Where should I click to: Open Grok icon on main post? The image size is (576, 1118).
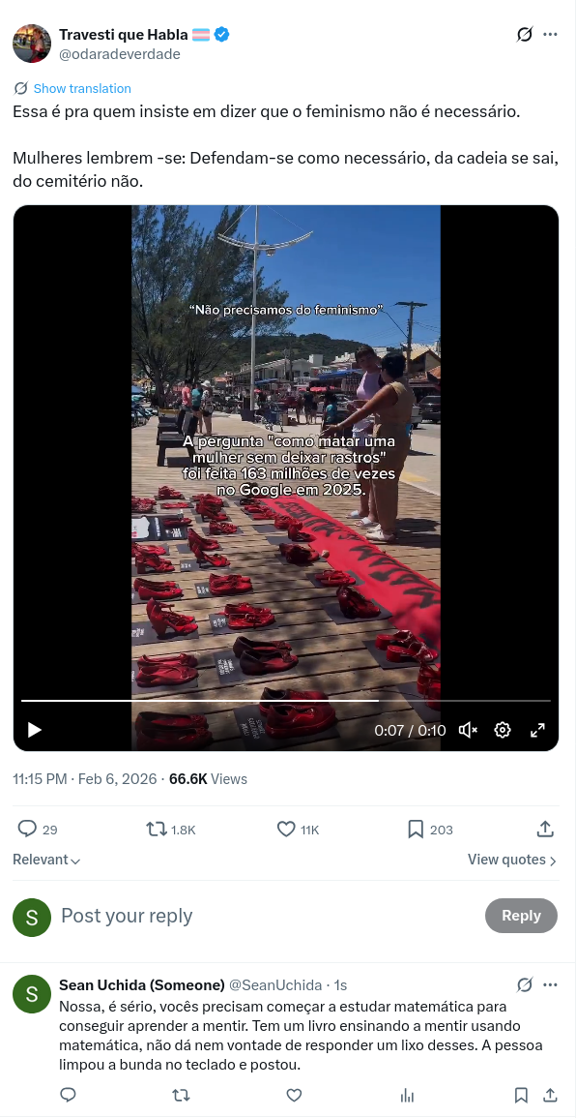(524, 34)
